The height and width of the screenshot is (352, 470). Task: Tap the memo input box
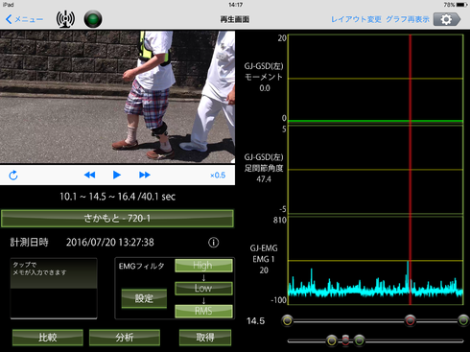(x=54, y=289)
